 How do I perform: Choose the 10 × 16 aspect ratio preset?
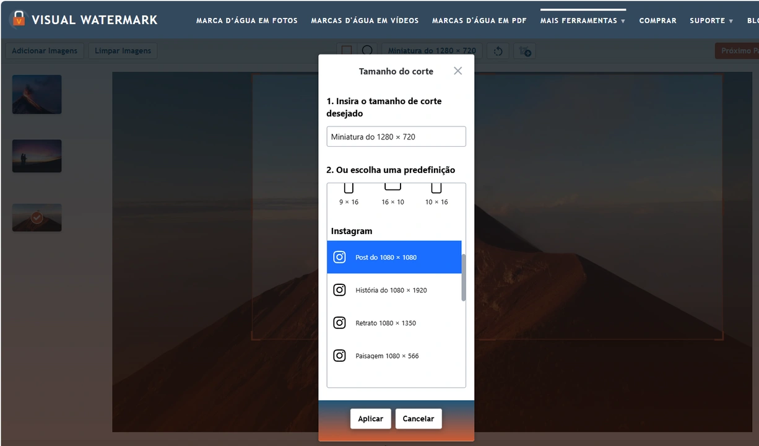pyautogui.click(x=436, y=195)
